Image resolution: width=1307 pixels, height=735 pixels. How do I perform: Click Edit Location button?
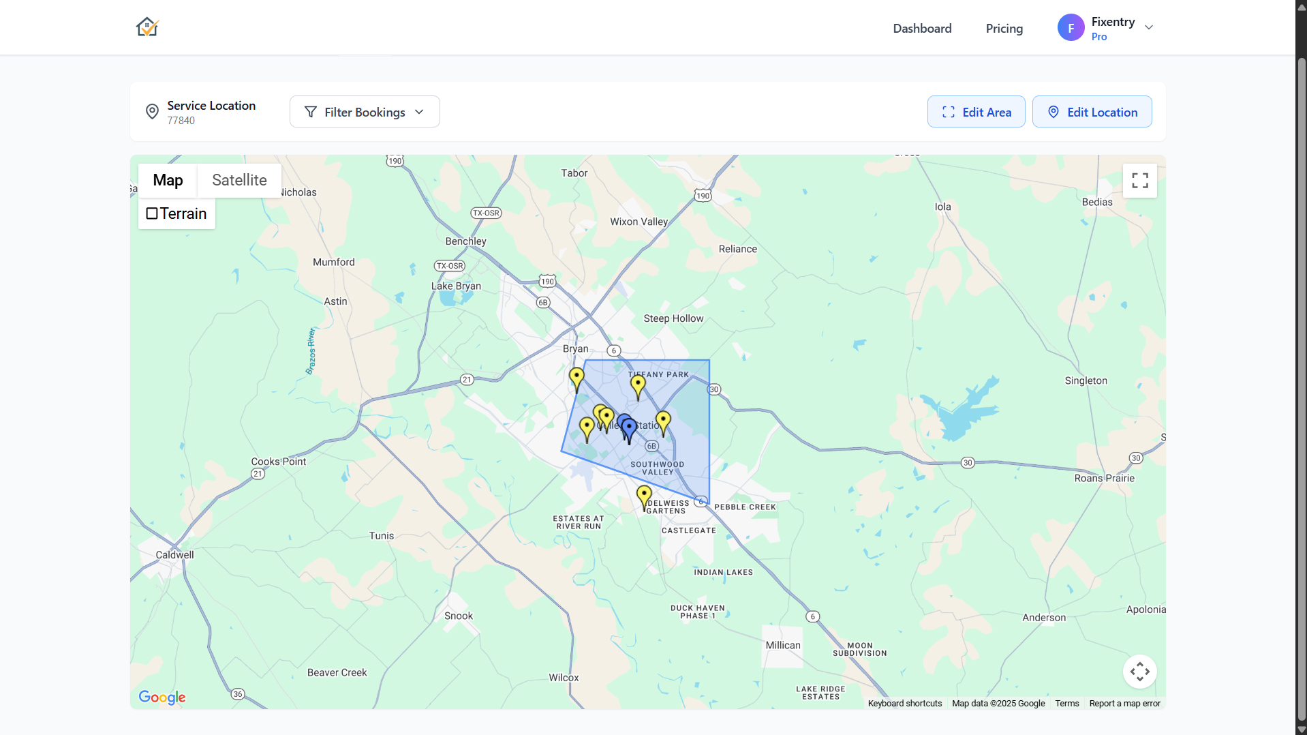tap(1092, 112)
